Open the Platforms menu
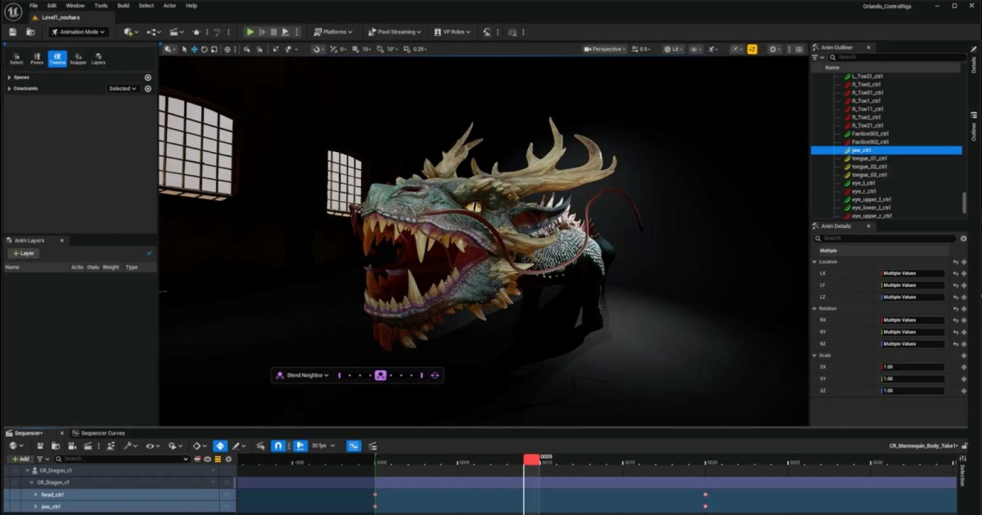The image size is (982, 515). 333,32
